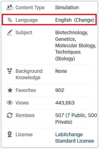This screenshot has width=99, height=149.
Task: Click the Views eye icon
Action: (x=10, y=103)
